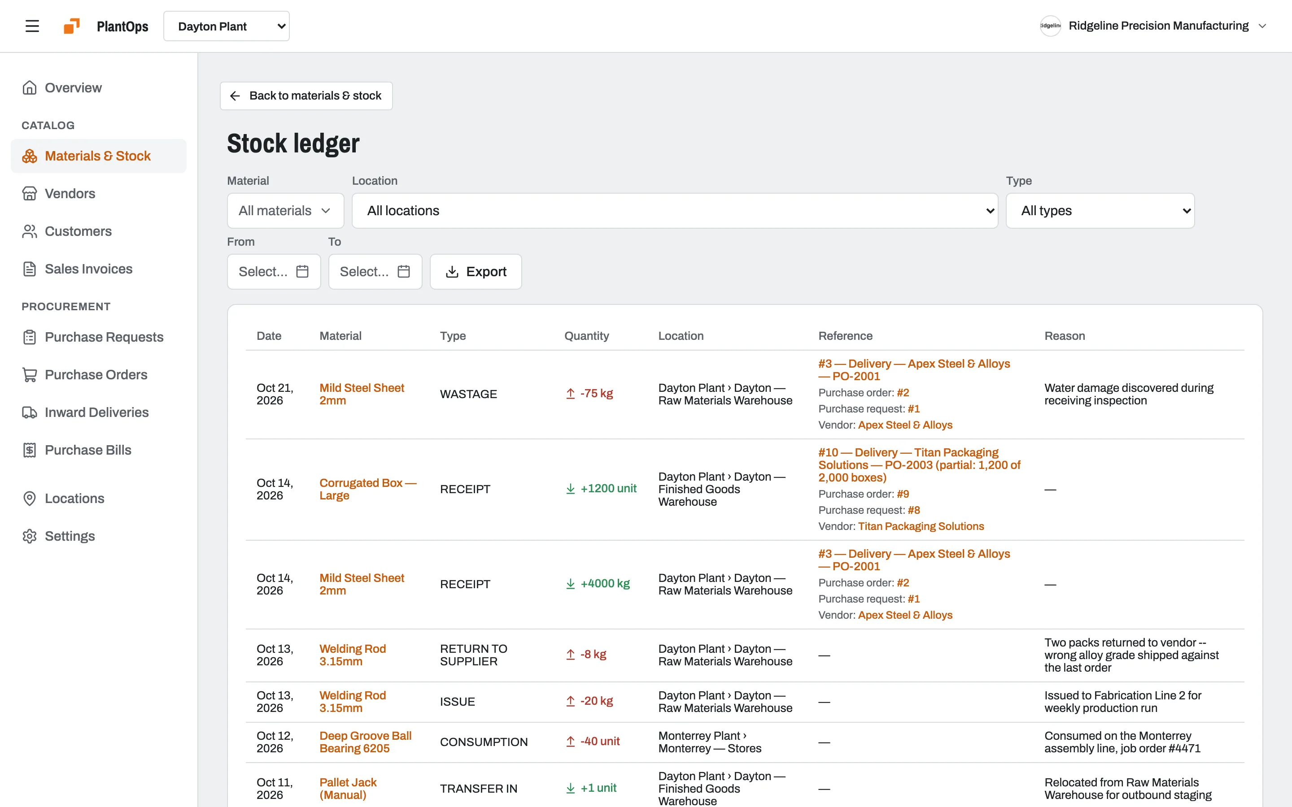Viewport: 1292px width, 807px height.
Task: Open the hamburger menu icon
Action: coord(32,26)
